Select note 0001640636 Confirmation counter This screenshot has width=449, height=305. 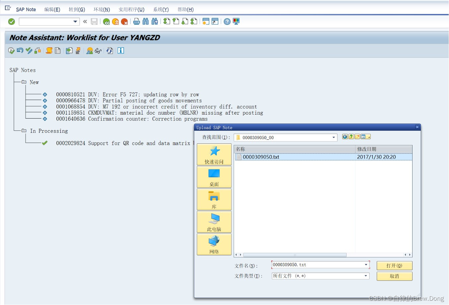[x=132, y=119]
